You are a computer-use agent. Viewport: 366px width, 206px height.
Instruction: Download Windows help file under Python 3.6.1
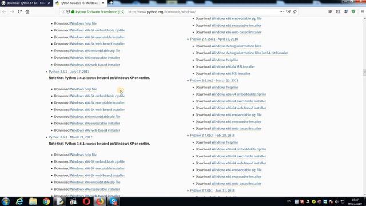[x=83, y=154]
